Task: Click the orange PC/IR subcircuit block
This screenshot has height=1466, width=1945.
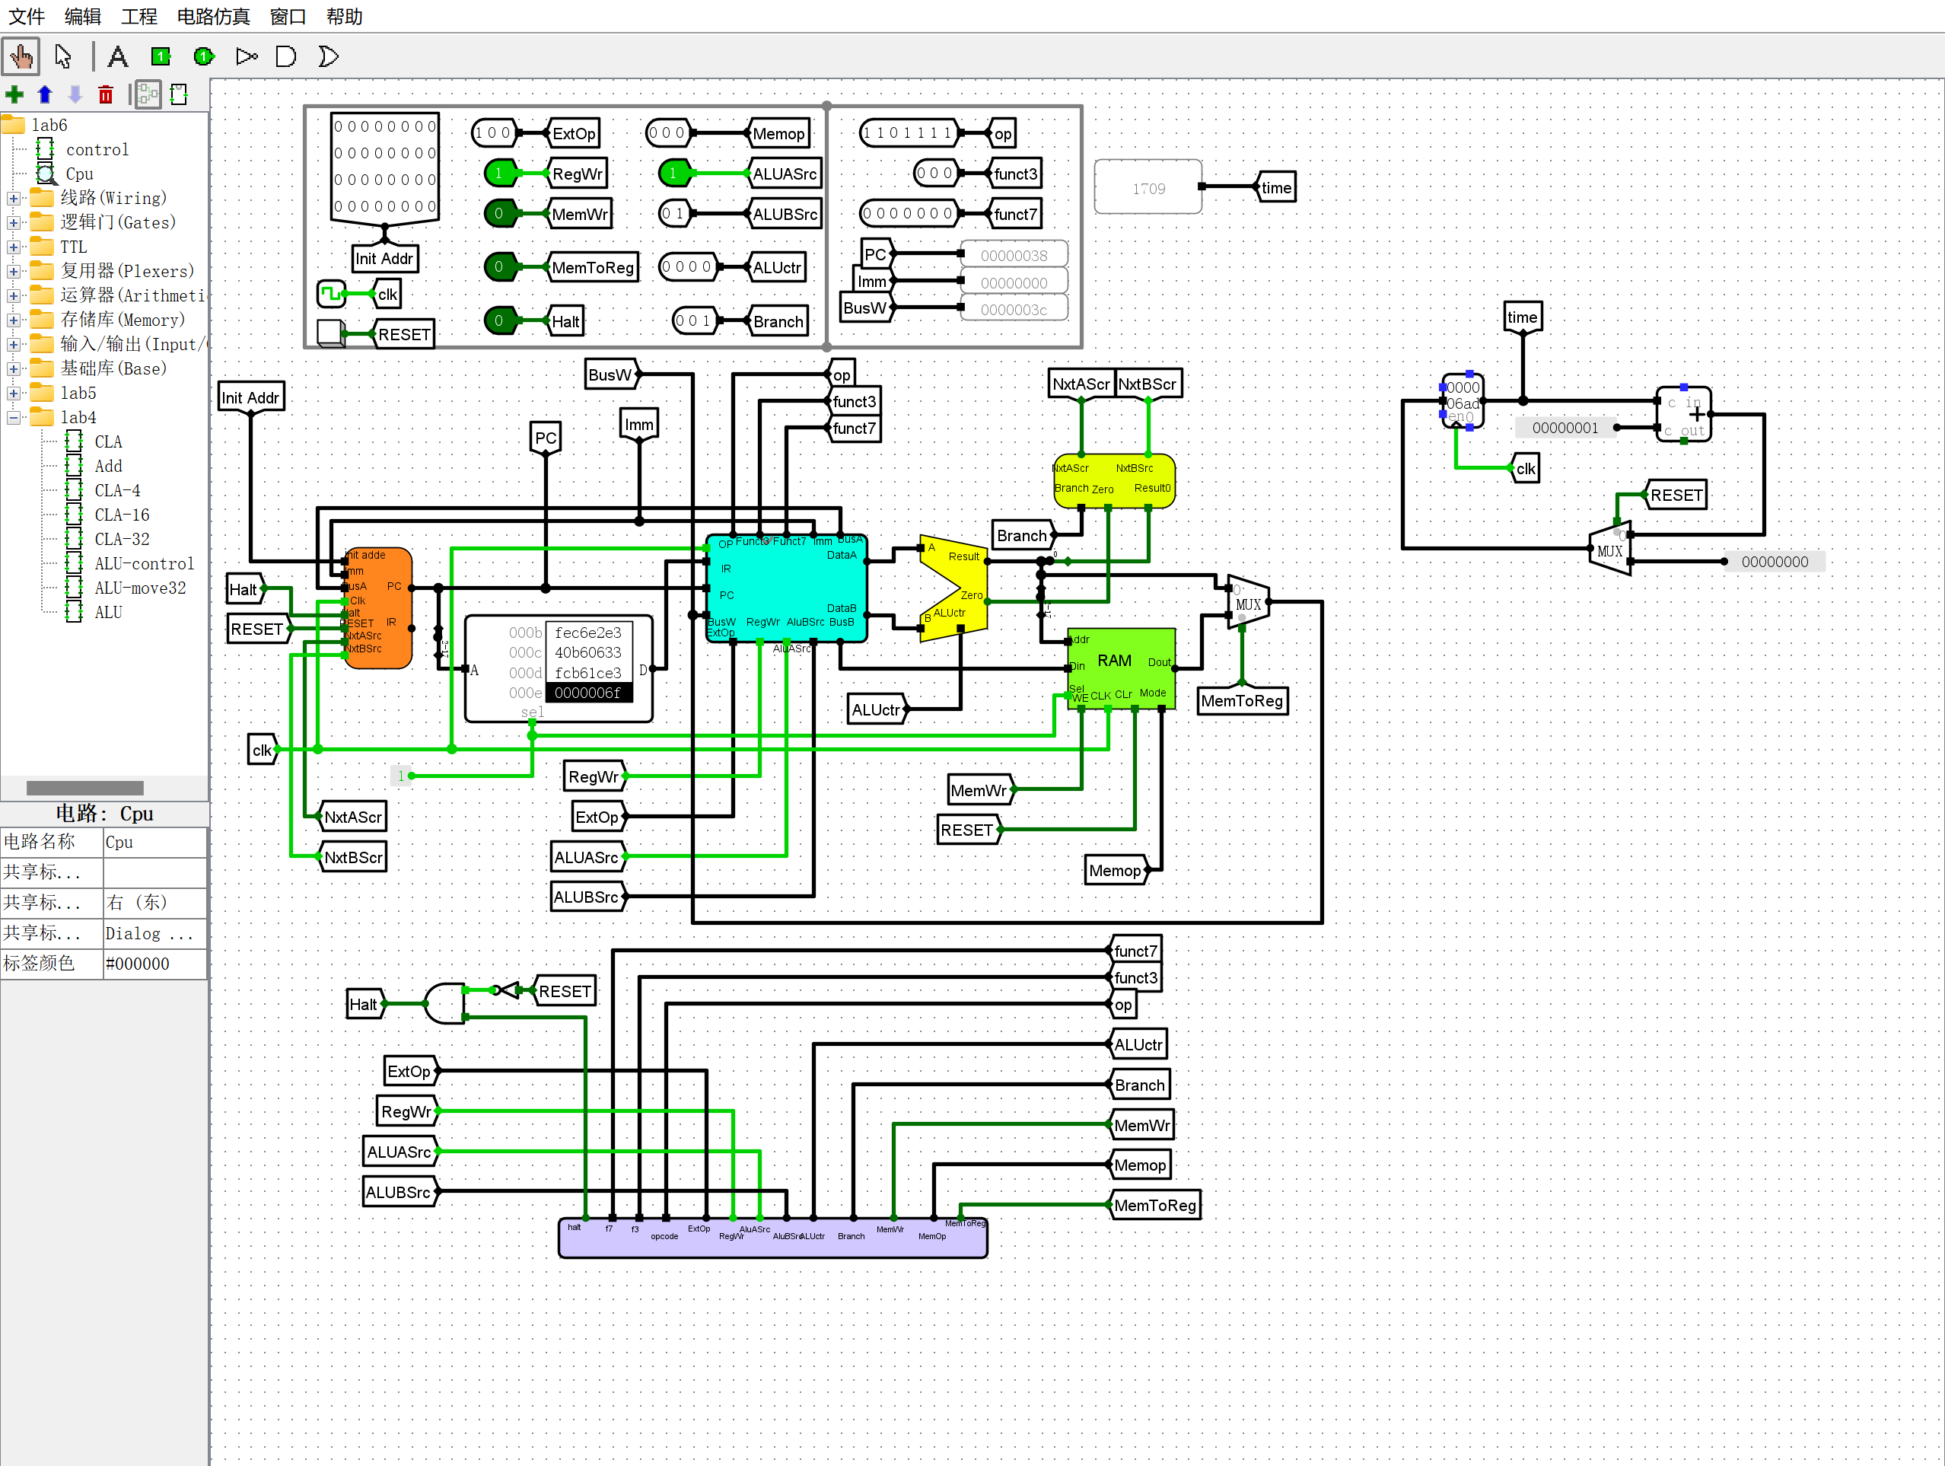Action: (x=379, y=607)
